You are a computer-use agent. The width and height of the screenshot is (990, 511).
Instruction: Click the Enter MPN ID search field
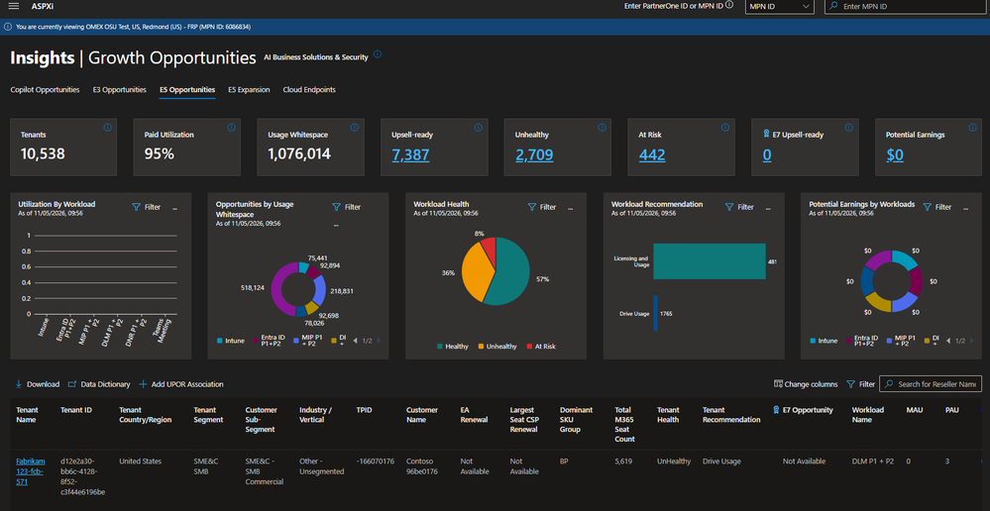coord(908,6)
